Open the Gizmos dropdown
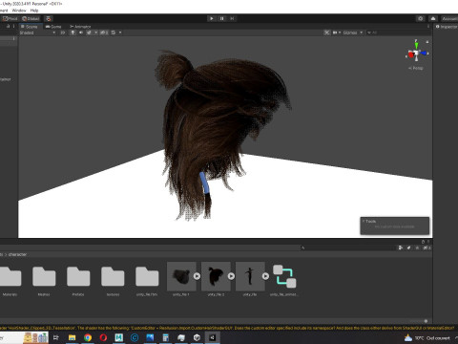The width and height of the screenshot is (458, 344). tap(353, 32)
